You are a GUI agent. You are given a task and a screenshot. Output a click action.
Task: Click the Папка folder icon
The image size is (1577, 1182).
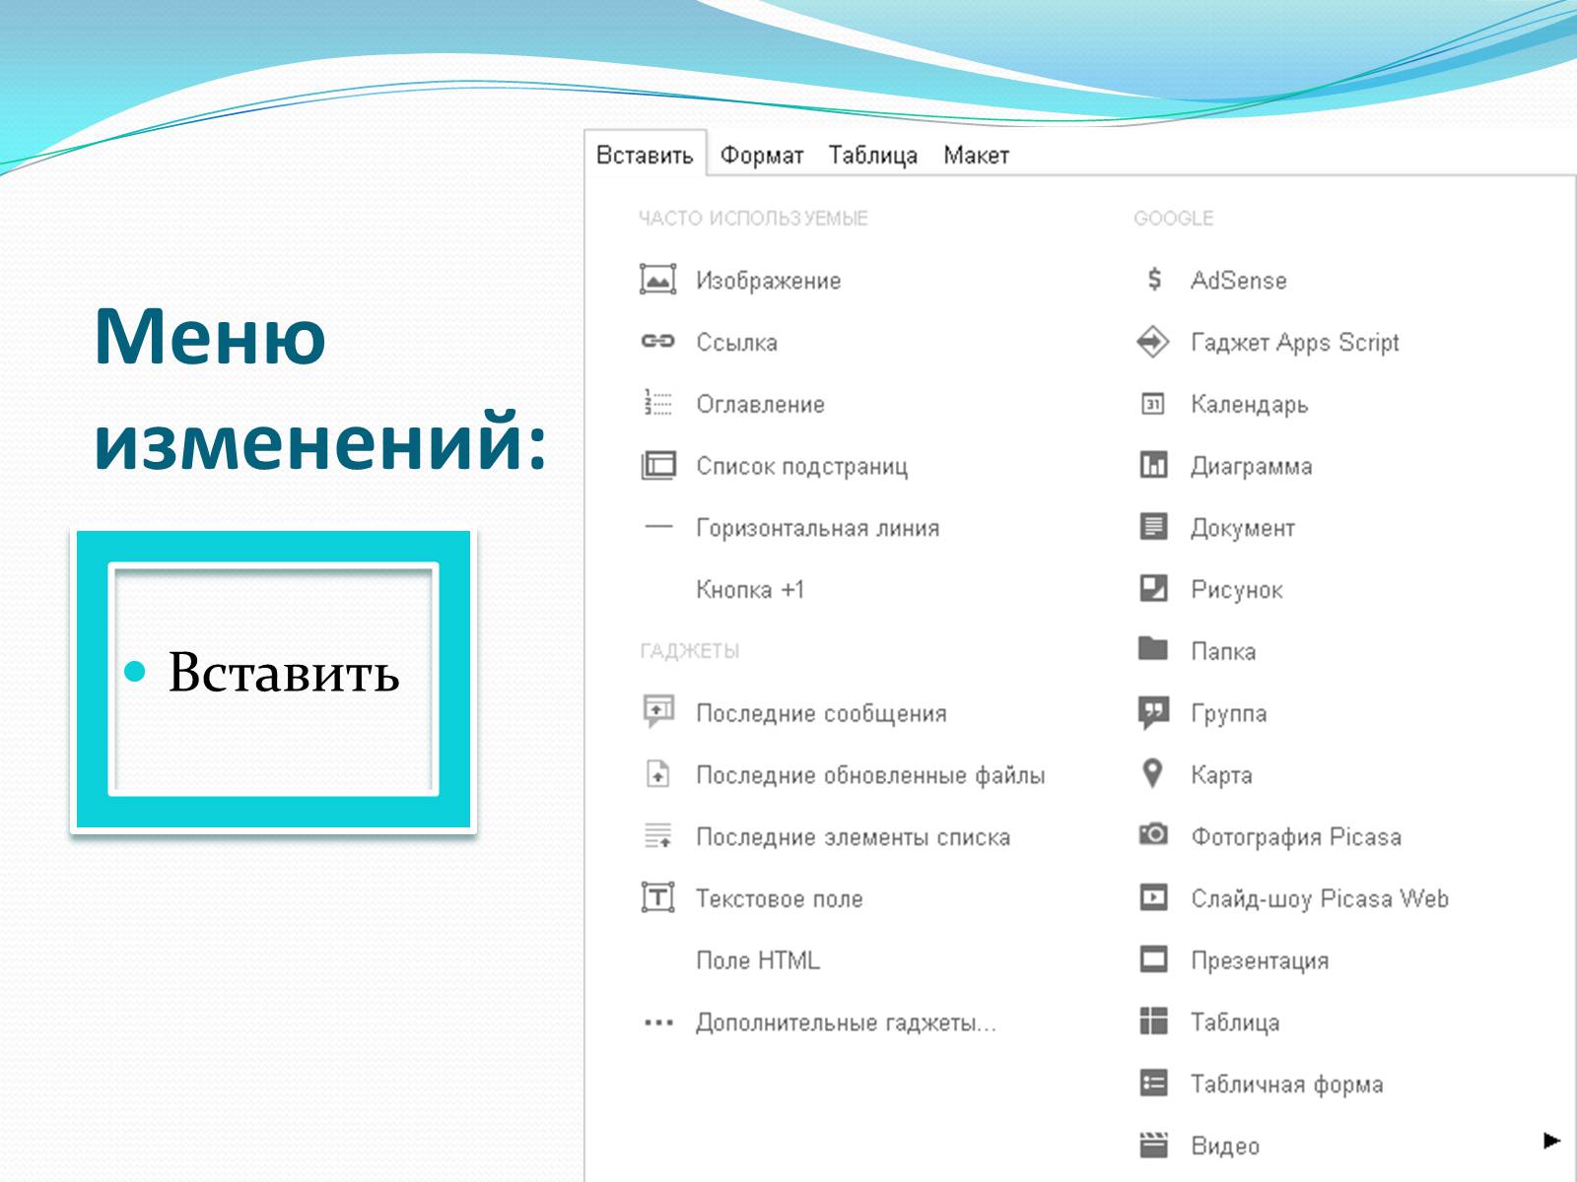click(x=1153, y=648)
